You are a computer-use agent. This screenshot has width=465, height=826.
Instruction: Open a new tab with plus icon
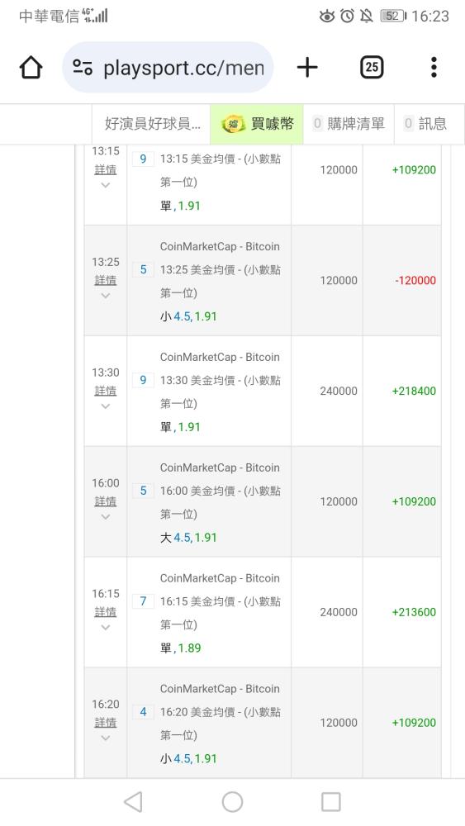307,68
